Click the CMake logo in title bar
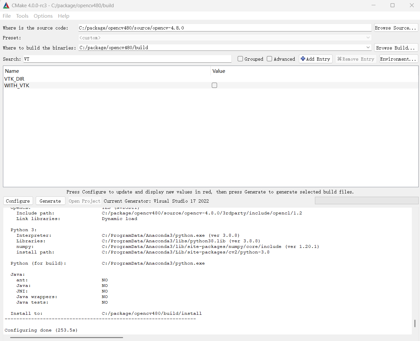Image resolution: width=420 pixels, height=341 pixels. [6, 5]
